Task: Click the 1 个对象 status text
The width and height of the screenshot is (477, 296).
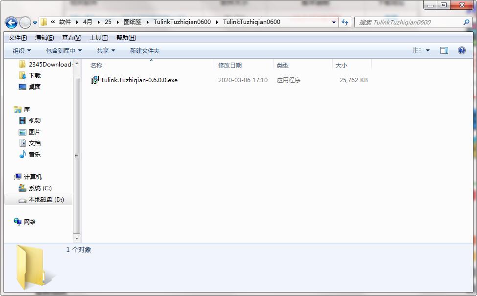Action: (x=78, y=250)
